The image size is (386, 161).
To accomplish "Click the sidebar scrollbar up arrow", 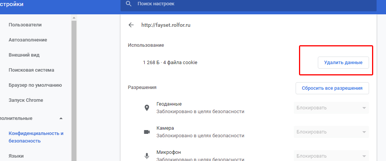I will pyautogui.click(x=74, y=17).
